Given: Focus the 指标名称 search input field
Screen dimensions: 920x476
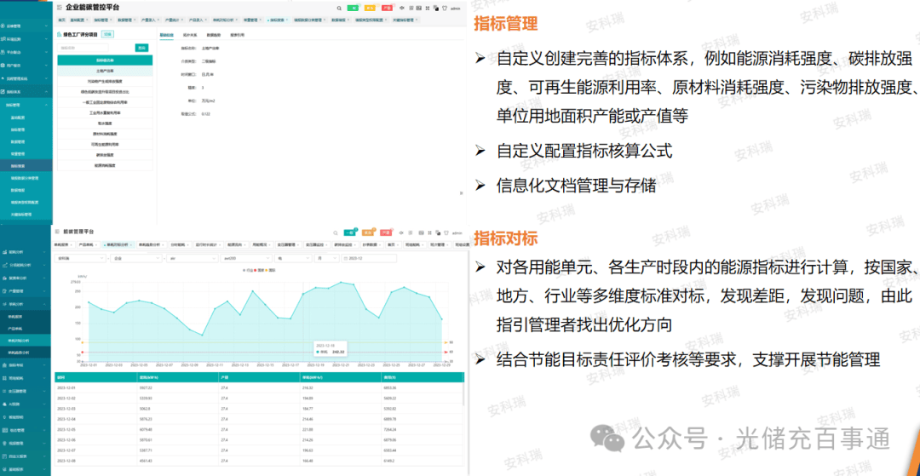Looking at the screenshot, I should click(83, 48).
